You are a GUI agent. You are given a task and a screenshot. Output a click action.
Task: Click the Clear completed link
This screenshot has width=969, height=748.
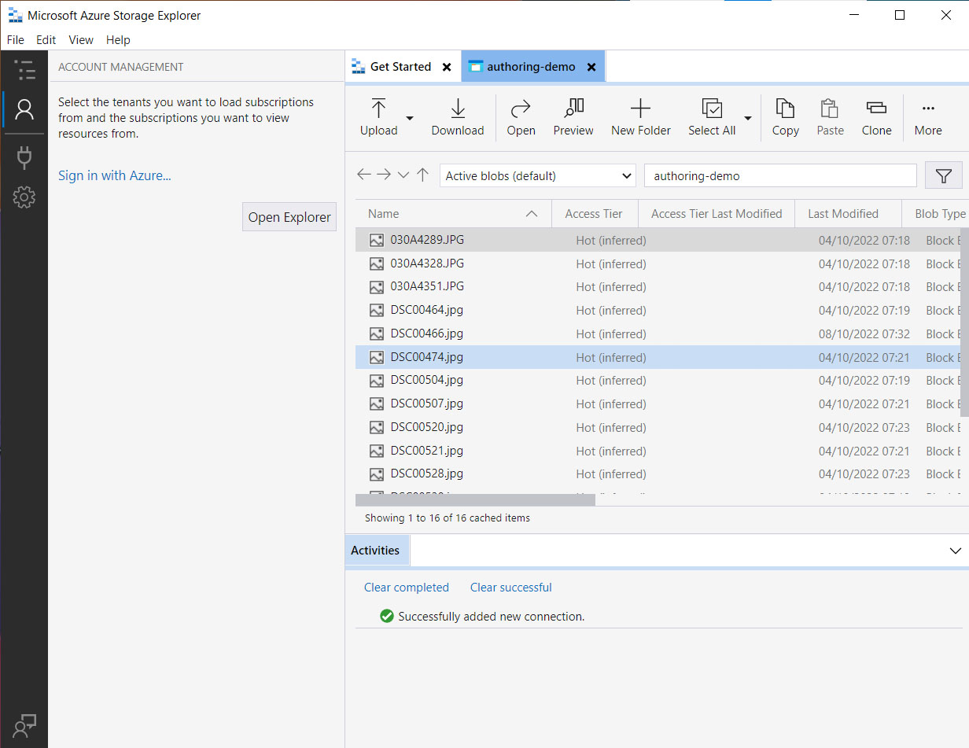(407, 588)
